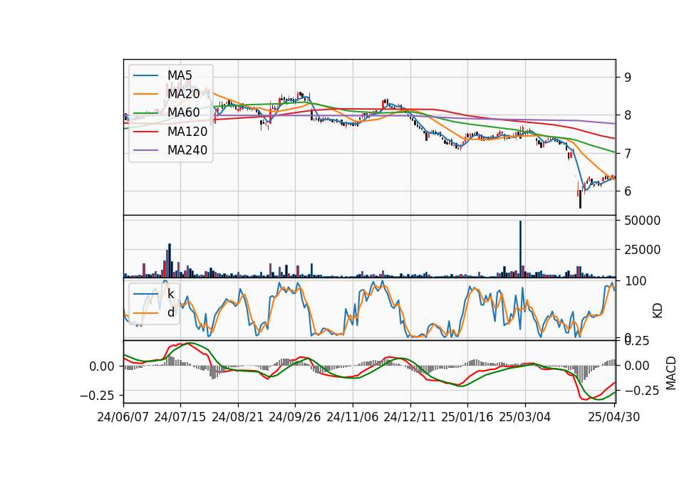
Task: Click the 24/08/21 date label
Action: (x=238, y=417)
